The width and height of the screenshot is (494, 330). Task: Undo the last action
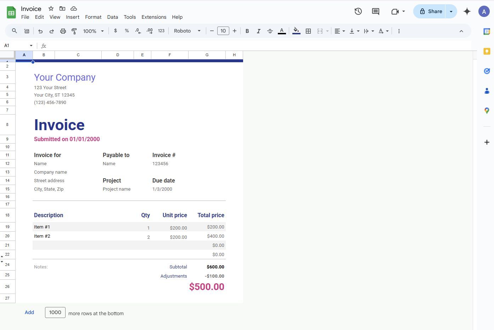40,31
